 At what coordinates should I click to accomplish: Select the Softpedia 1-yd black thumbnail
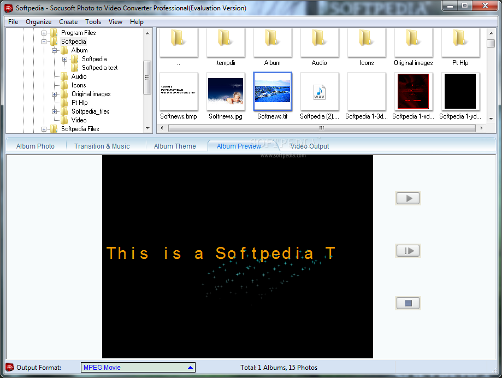[x=460, y=92]
